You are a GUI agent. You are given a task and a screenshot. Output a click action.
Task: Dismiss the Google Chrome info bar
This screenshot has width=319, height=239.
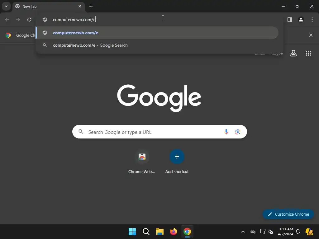click(x=311, y=35)
